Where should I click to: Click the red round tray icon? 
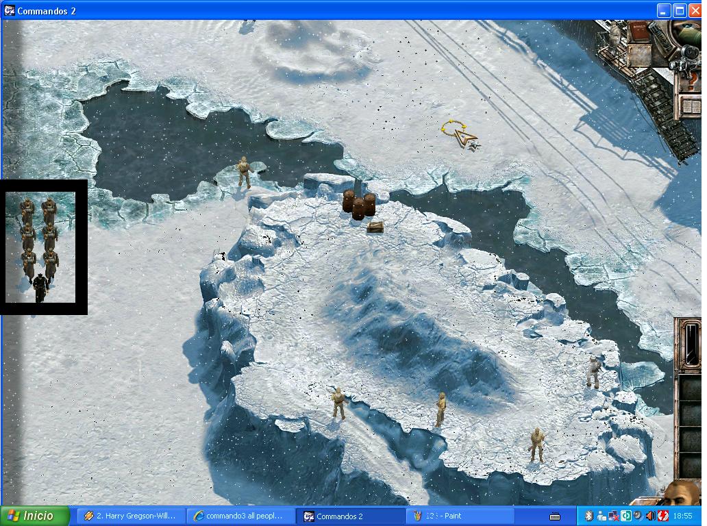click(x=663, y=516)
